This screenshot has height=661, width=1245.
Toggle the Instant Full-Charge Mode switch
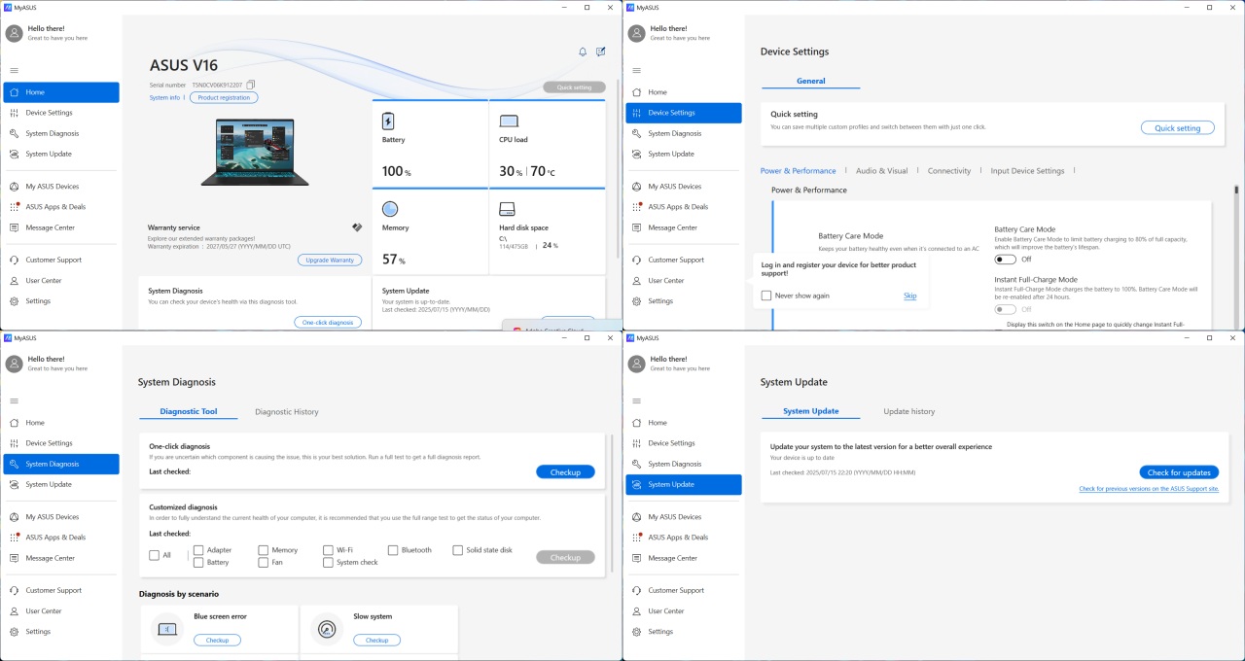pos(1005,309)
